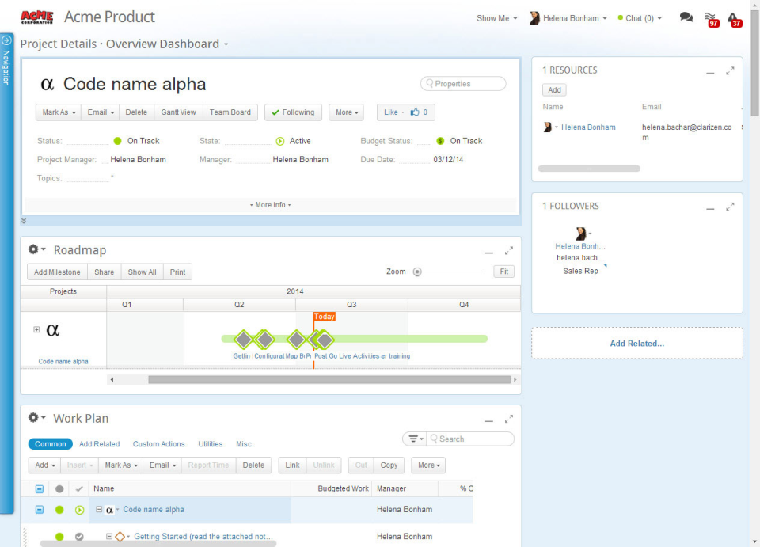Open the social stream icon showing 97 updates
The image size is (760, 547).
[710, 16]
